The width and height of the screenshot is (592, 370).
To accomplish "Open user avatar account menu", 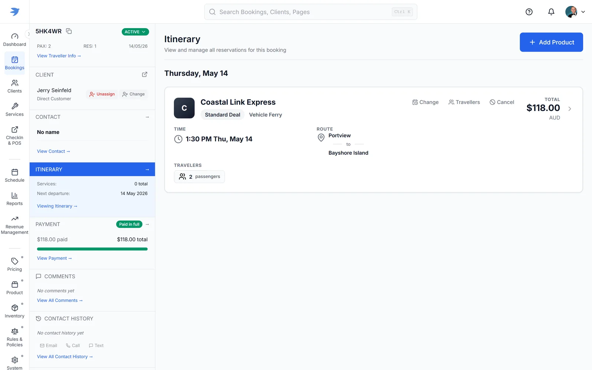I will (575, 12).
